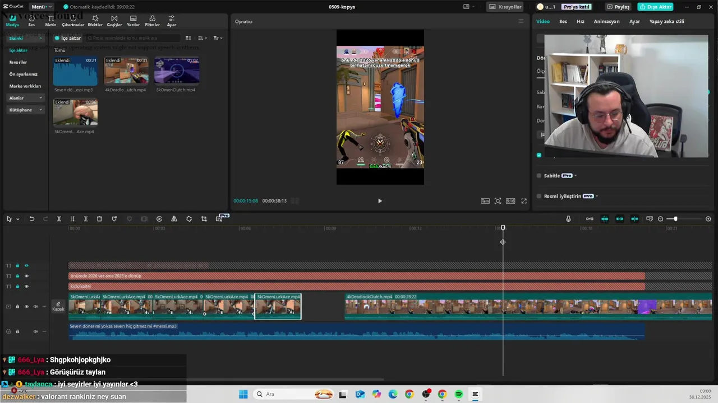Image resolution: width=718 pixels, height=403 pixels.
Task: Click the İçe aktar import button
Action: pyautogui.click(x=68, y=38)
